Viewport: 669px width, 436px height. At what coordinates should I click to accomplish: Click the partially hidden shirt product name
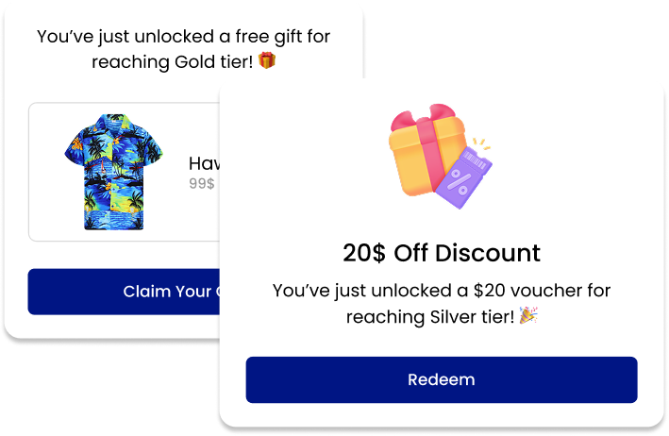[205, 163]
